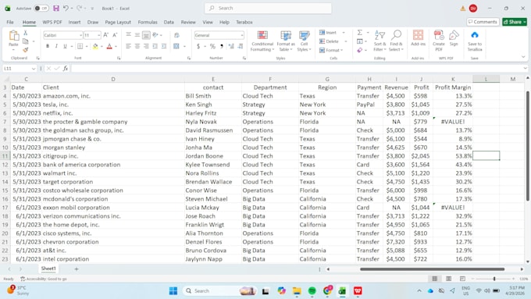Screen dimensions: 531x299
Task: Click the AutoSum sigma icon
Action: point(360,33)
